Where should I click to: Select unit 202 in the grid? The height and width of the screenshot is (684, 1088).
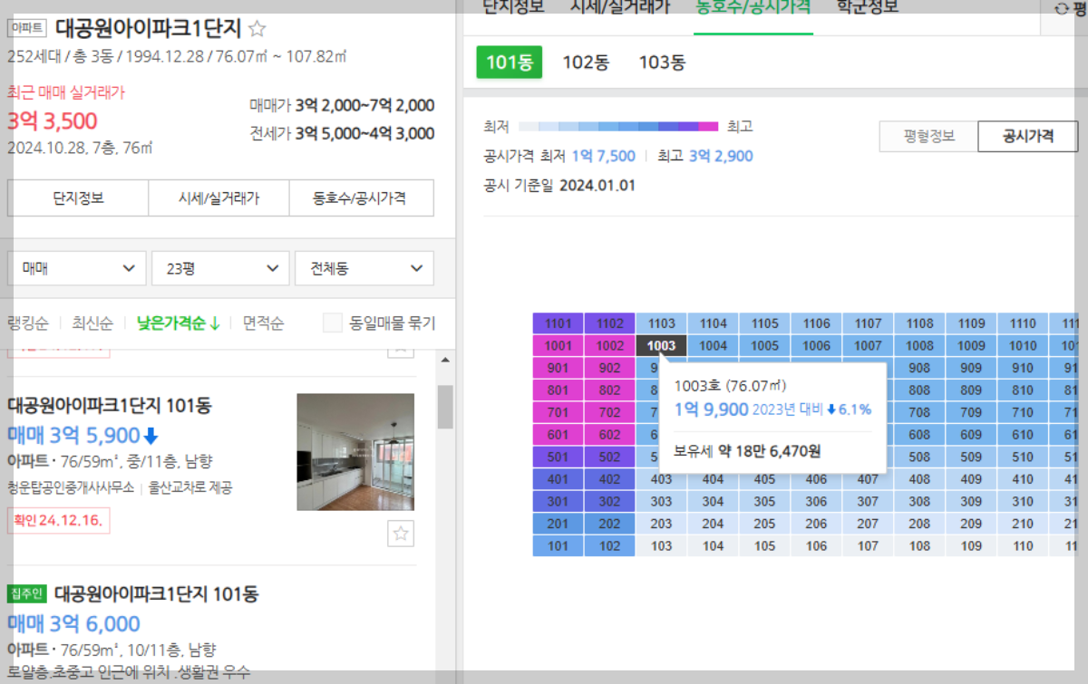tap(610, 524)
